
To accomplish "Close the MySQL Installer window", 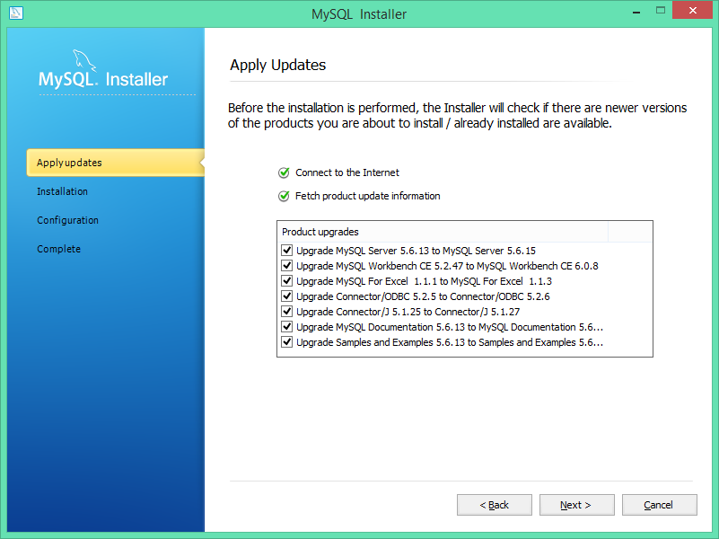I will pyautogui.click(x=693, y=10).
